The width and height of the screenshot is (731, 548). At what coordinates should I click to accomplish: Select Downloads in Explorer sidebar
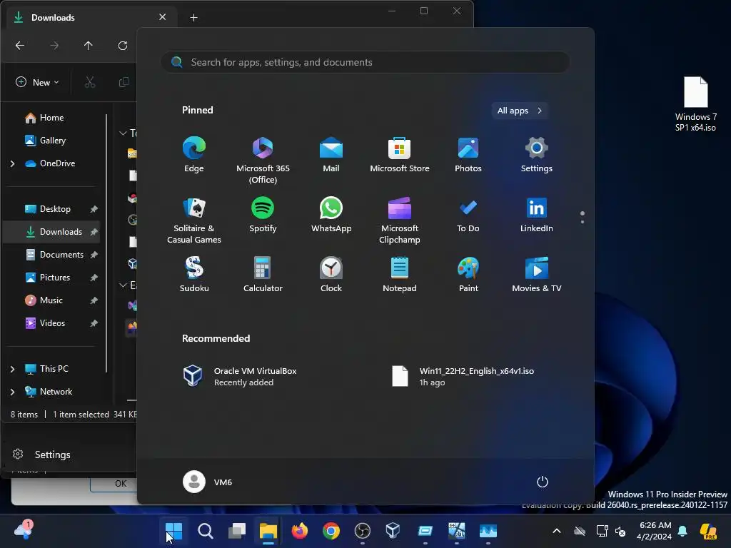[52, 232]
